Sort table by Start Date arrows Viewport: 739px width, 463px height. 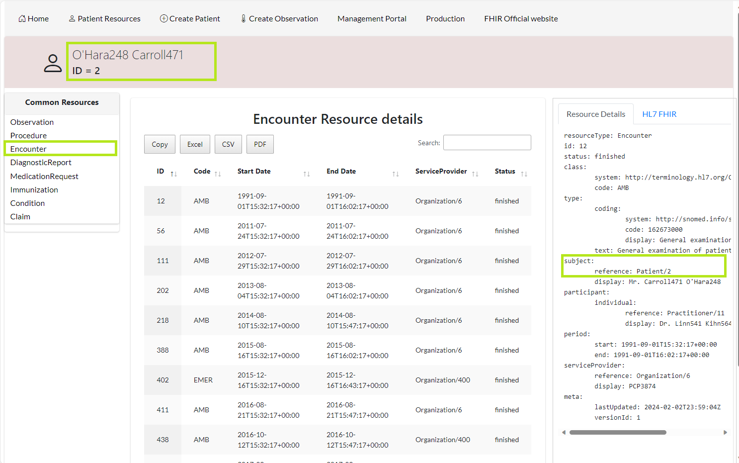click(307, 174)
